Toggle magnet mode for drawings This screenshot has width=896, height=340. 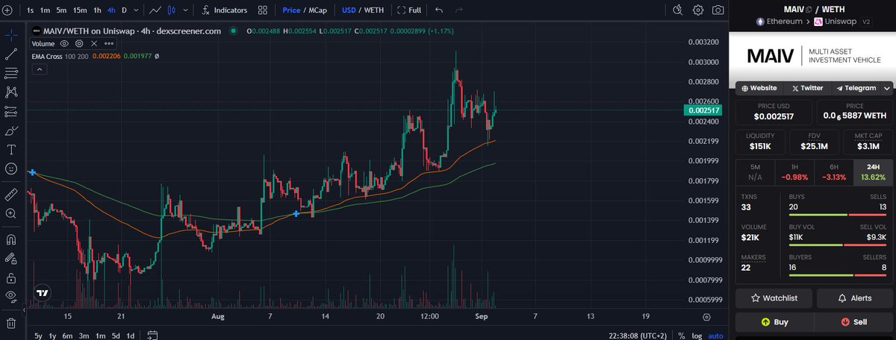tap(11, 239)
